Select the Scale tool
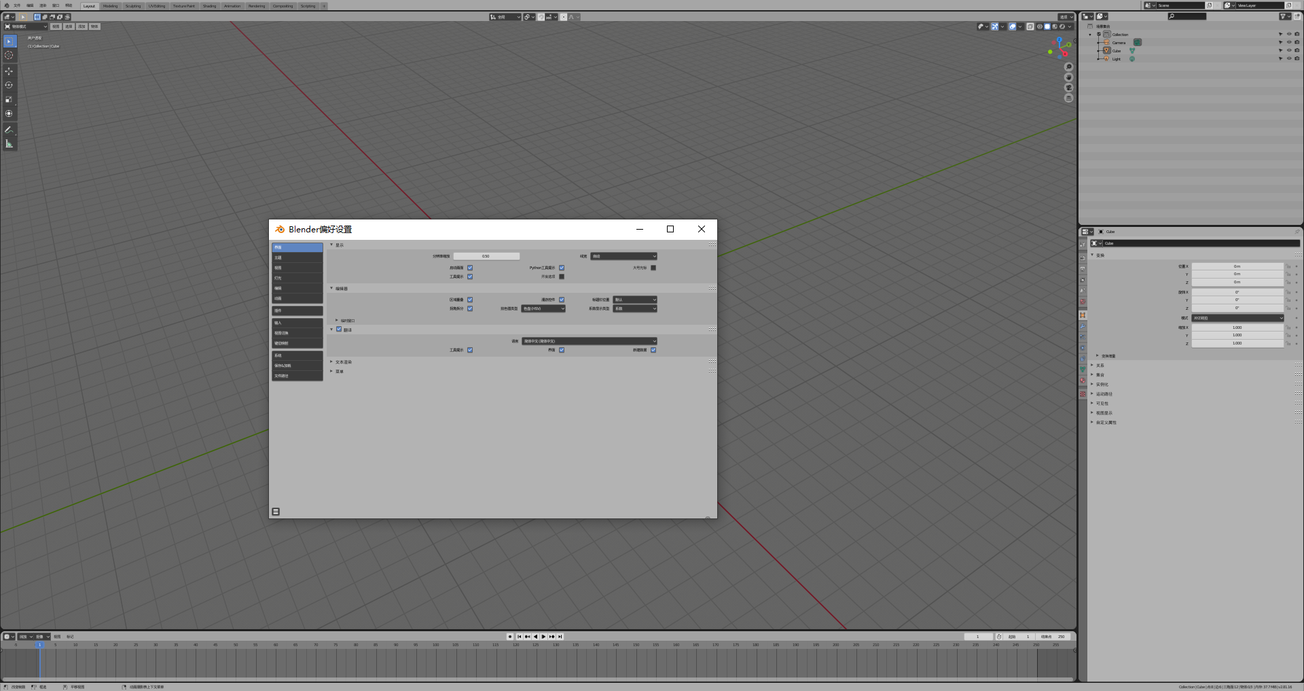Screen dimensions: 1304x691 tap(10, 99)
